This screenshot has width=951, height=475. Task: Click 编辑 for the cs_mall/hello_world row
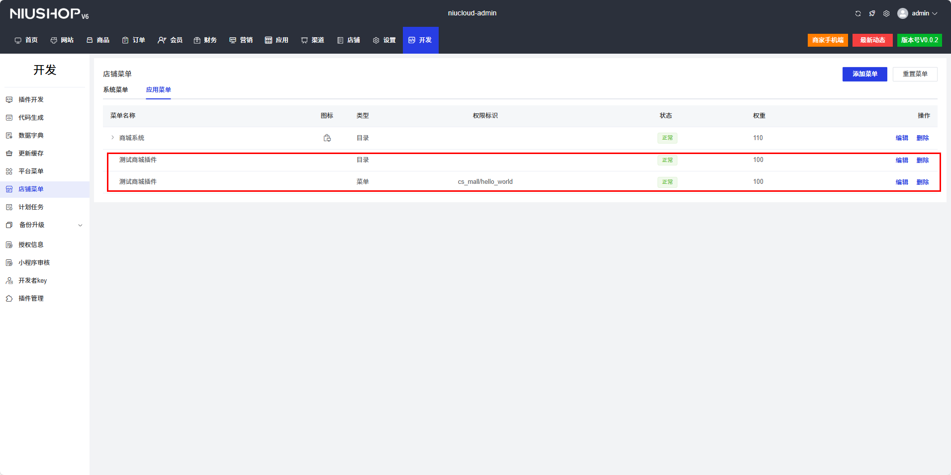[x=902, y=182]
